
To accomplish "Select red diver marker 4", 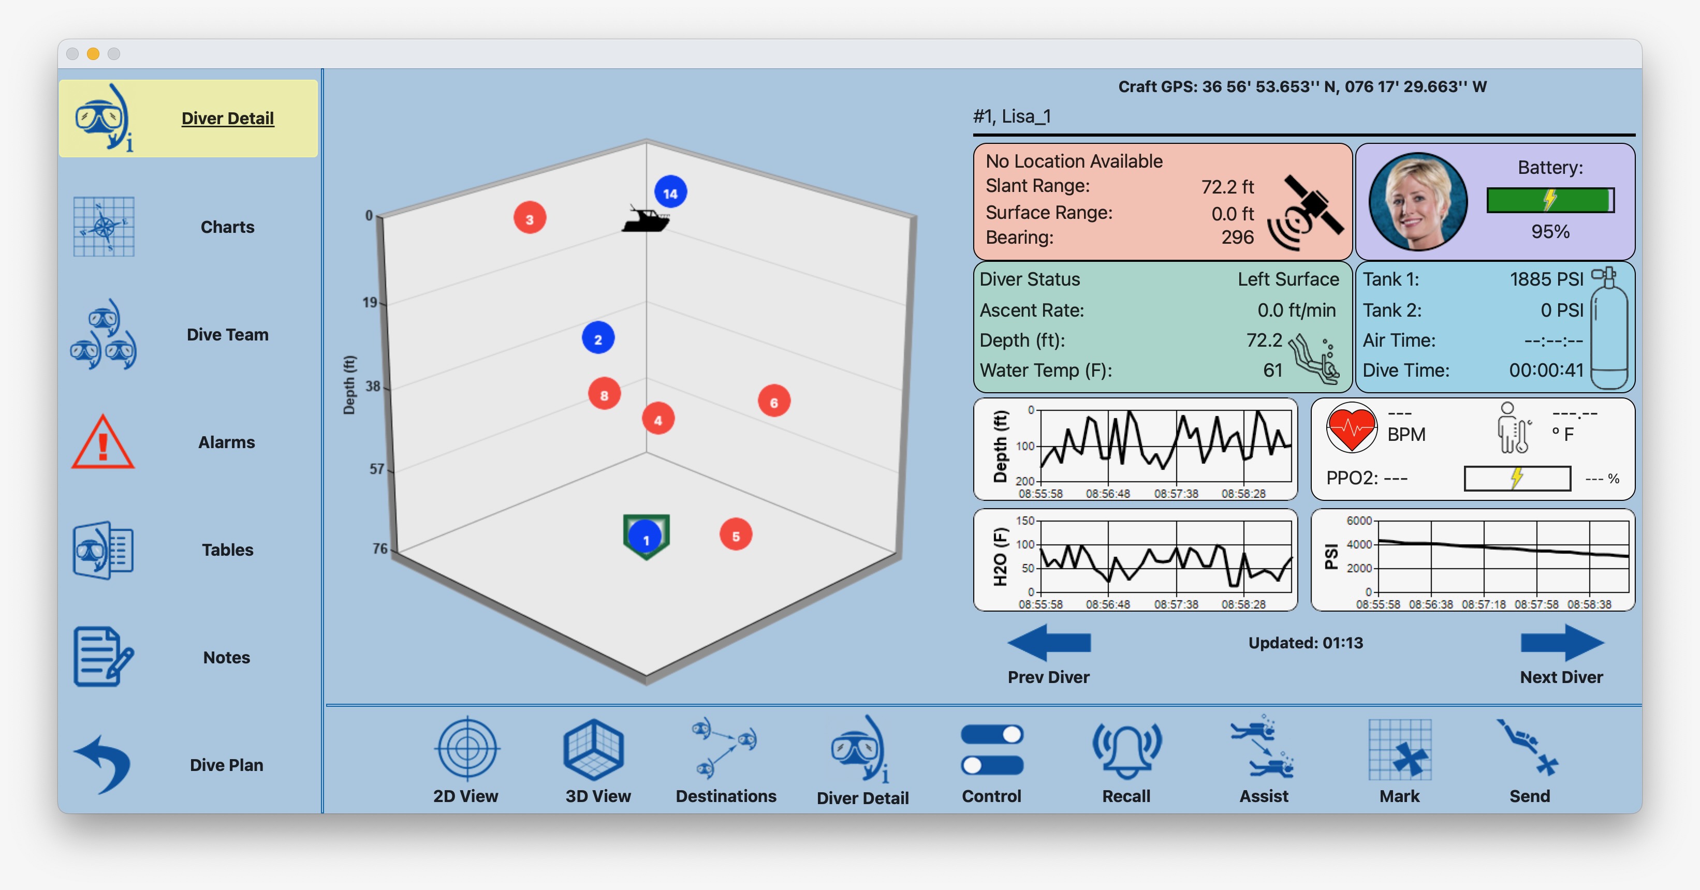I will pyautogui.click(x=657, y=419).
